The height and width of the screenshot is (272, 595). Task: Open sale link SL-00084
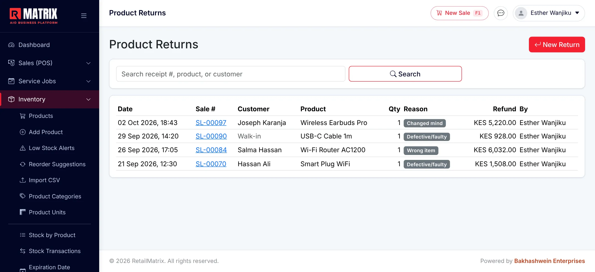pyautogui.click(x=211, y=150)
